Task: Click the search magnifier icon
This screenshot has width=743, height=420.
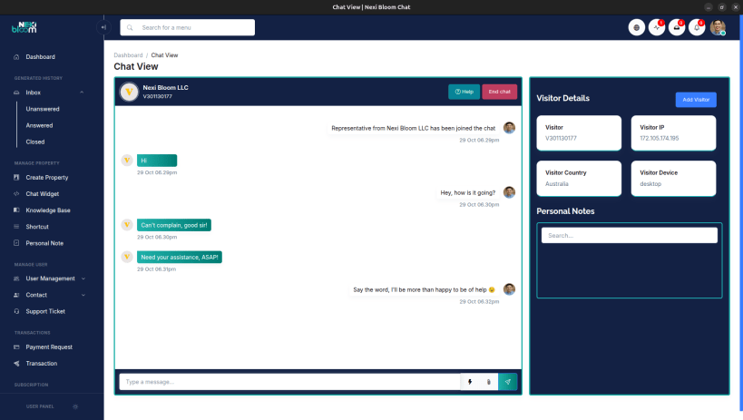Action: click(130, 27)
